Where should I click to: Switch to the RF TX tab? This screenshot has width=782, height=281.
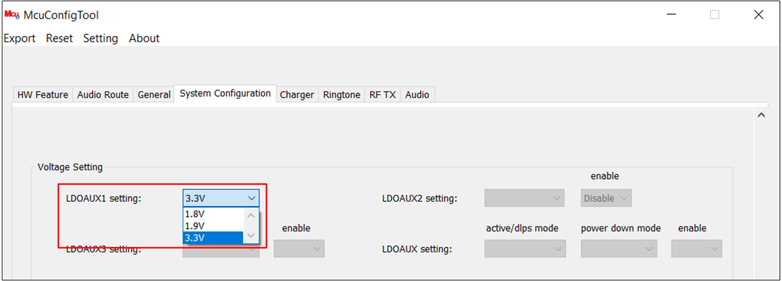pos(383,95)
